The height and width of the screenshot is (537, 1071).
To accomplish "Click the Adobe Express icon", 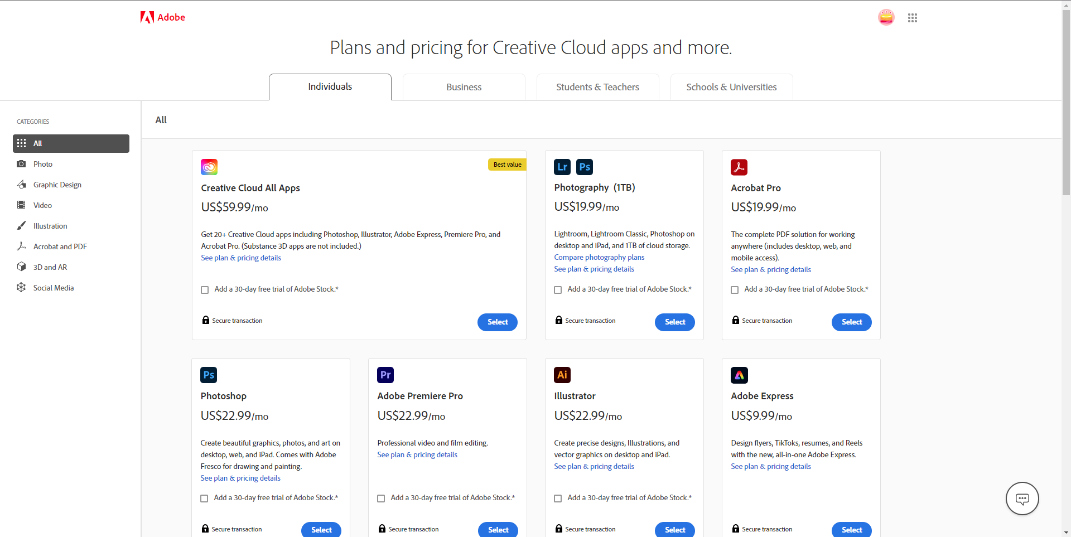I will (739, 375).
